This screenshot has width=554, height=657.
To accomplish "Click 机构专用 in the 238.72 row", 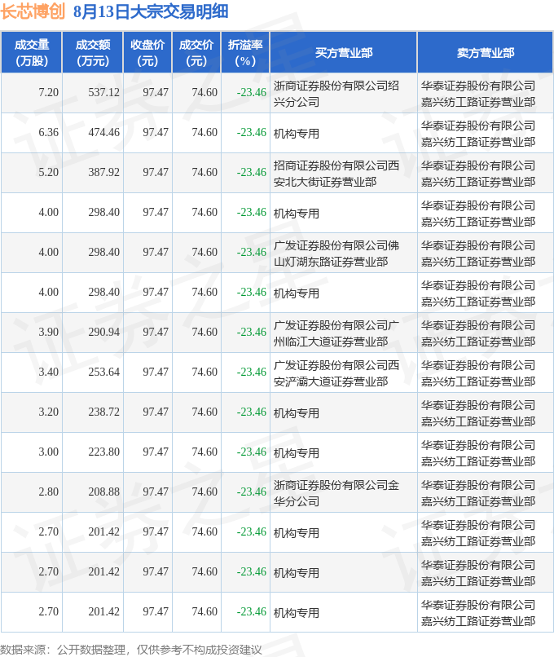I will (297, 413).
